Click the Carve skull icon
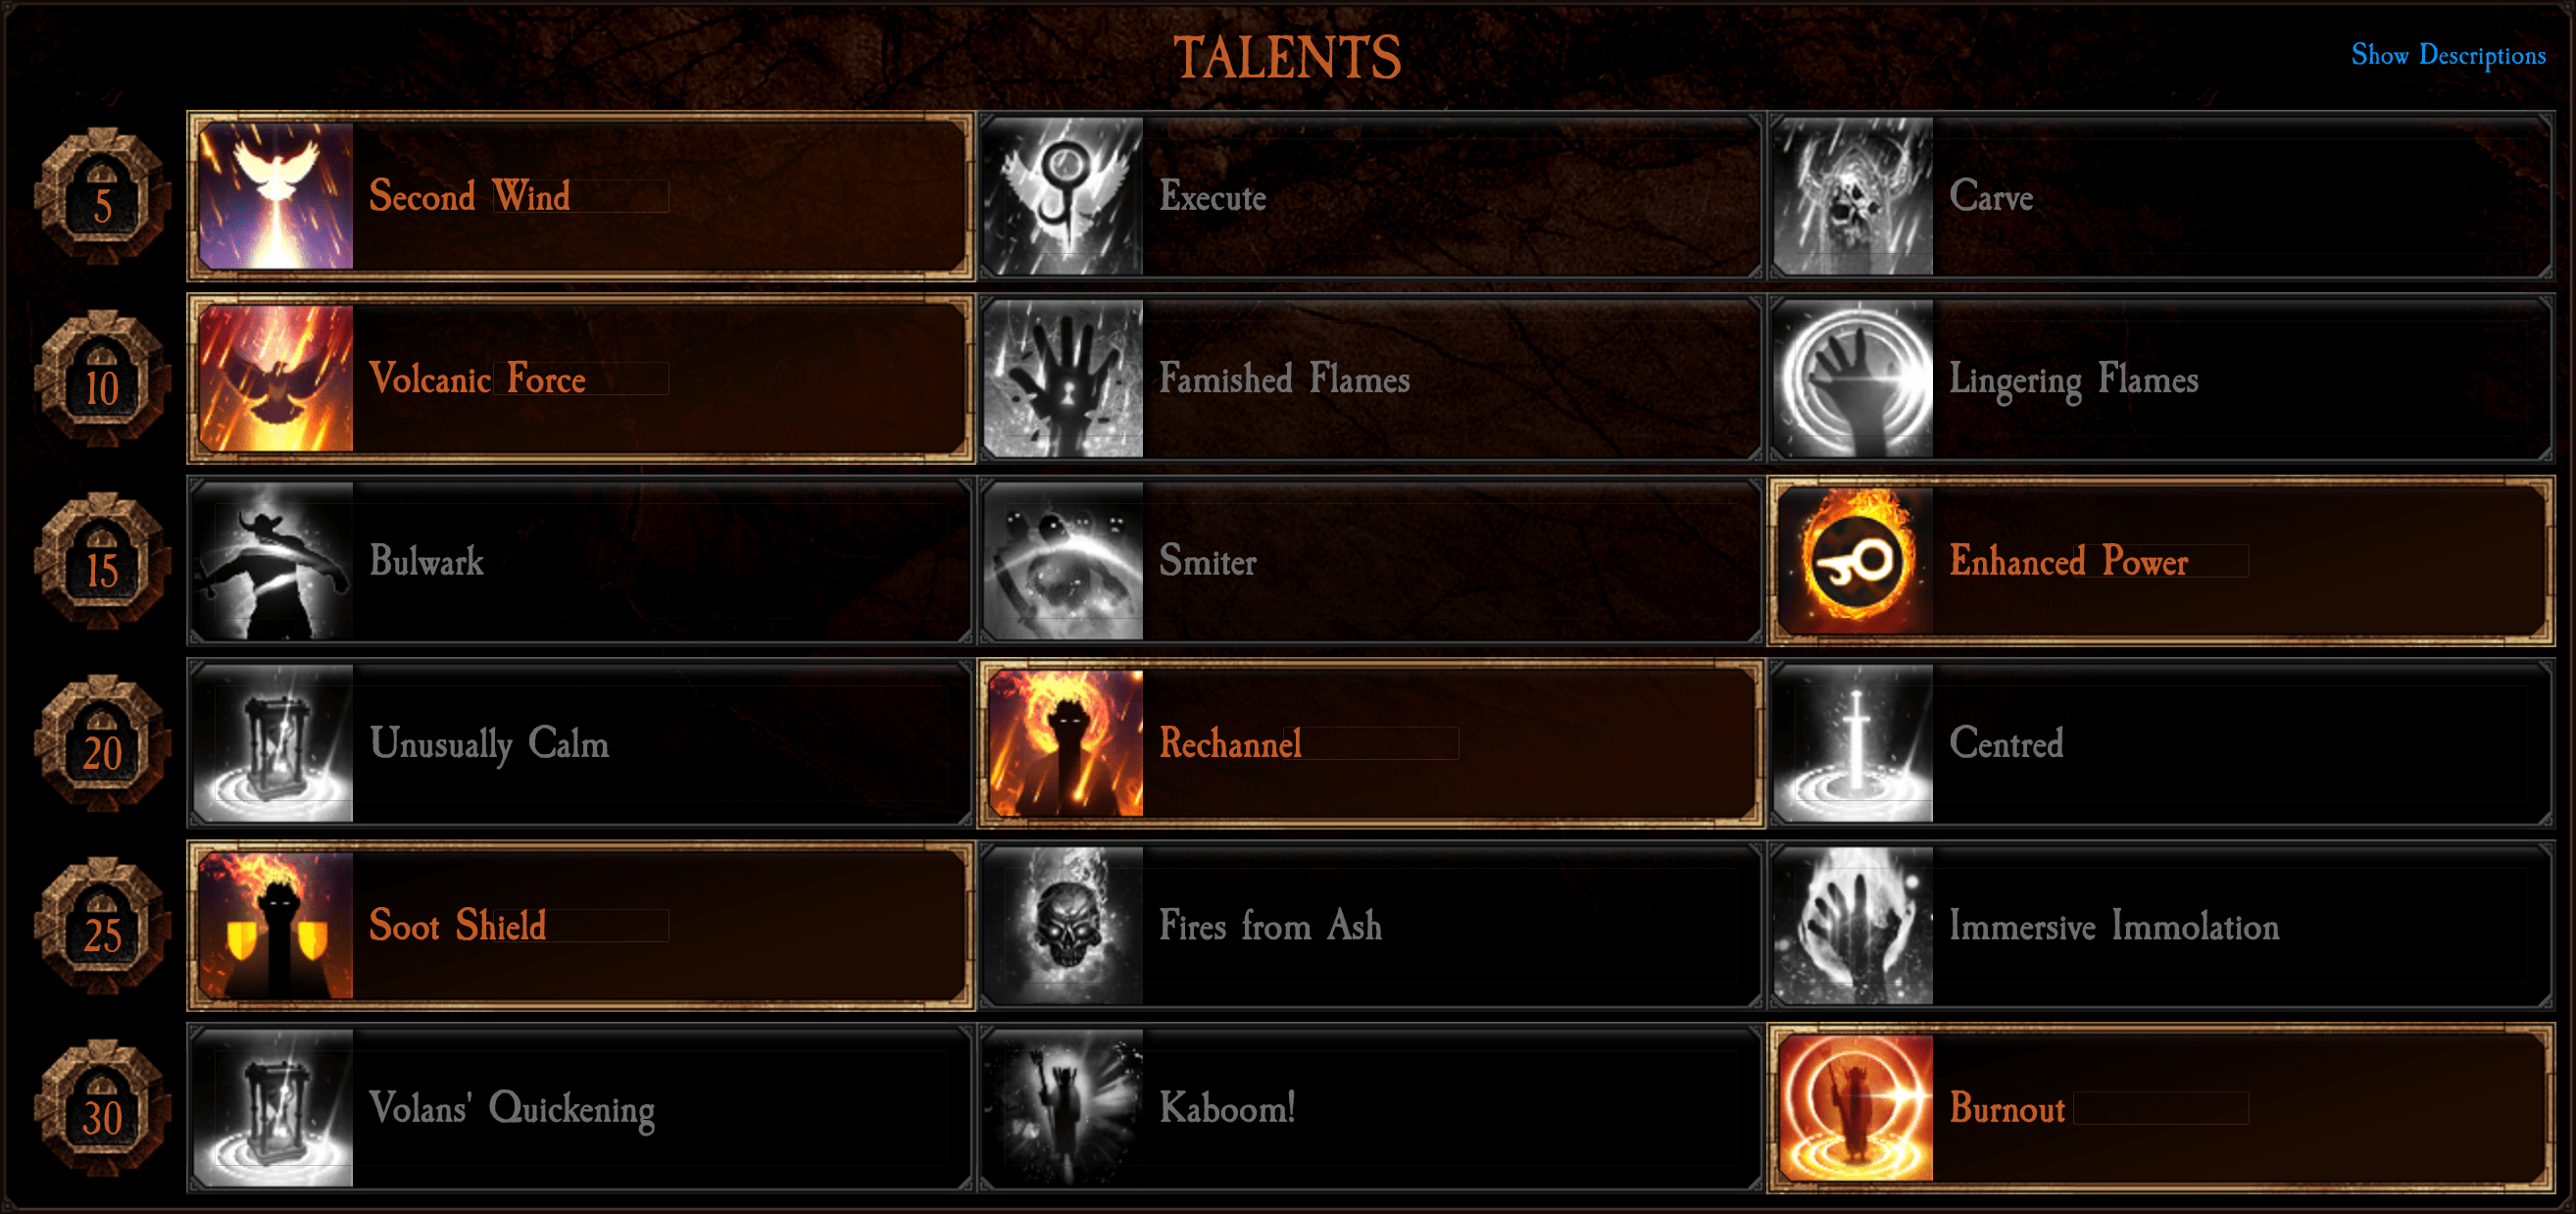Viewport: 2576px width, 1214px height. 1854,196
